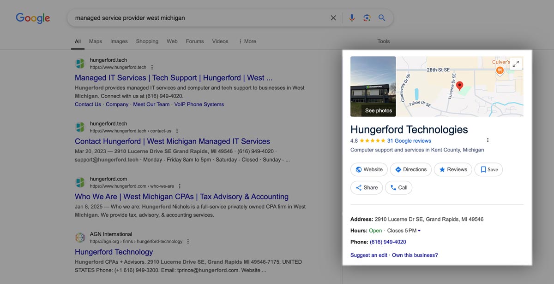Open 'Who We Are | West Michigan CPAs' result

pos(181,197)
